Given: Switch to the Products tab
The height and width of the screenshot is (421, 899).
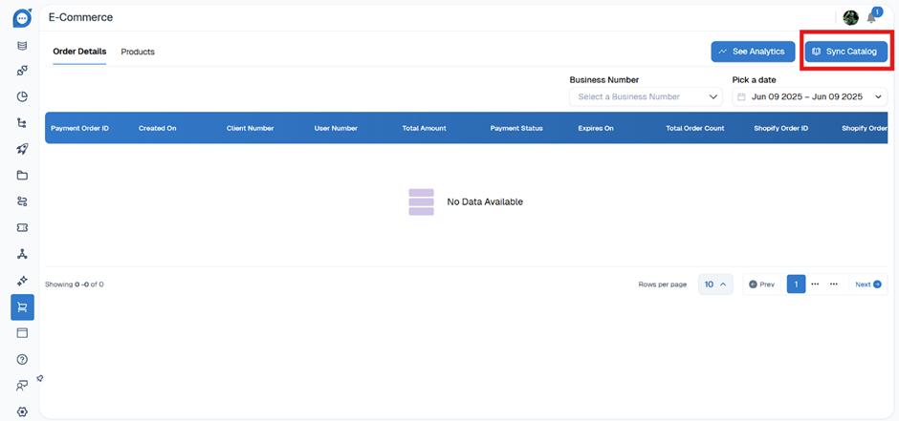Looking at the screenshot, I should [x=138, y=52].
